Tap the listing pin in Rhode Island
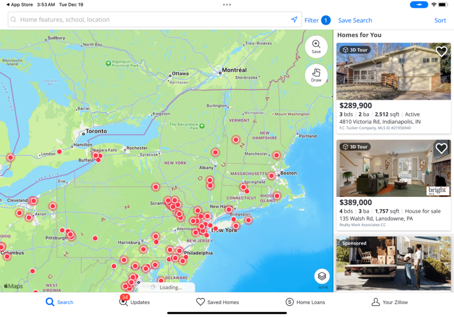The width and height of the screenshot is (454, 317). (x=277, y=196)
